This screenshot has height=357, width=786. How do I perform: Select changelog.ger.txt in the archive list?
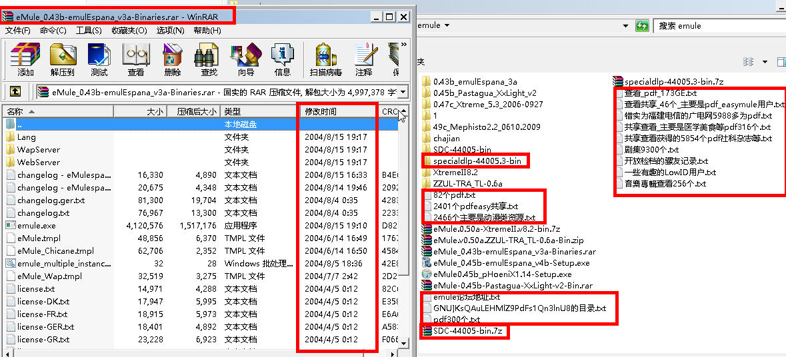point(51,200)
